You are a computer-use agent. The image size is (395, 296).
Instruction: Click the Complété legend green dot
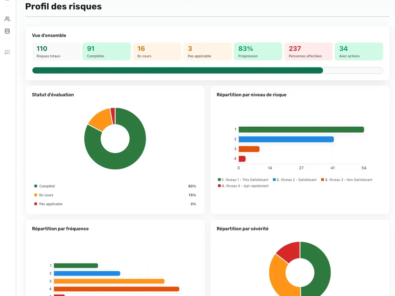coord(36,186)
